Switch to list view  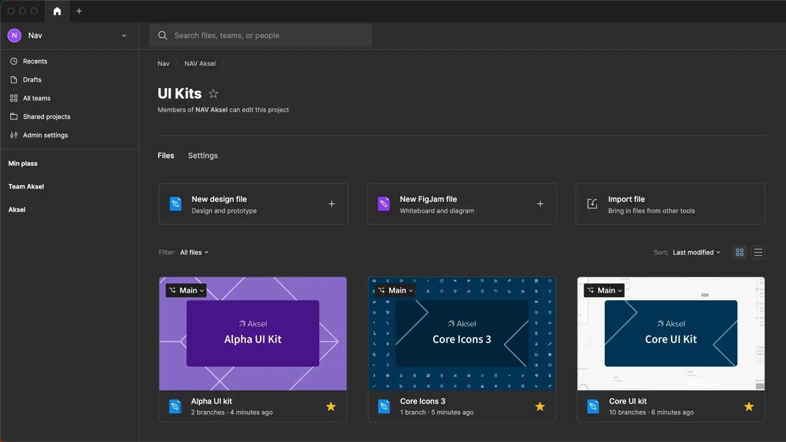click(x=758, y=252)
